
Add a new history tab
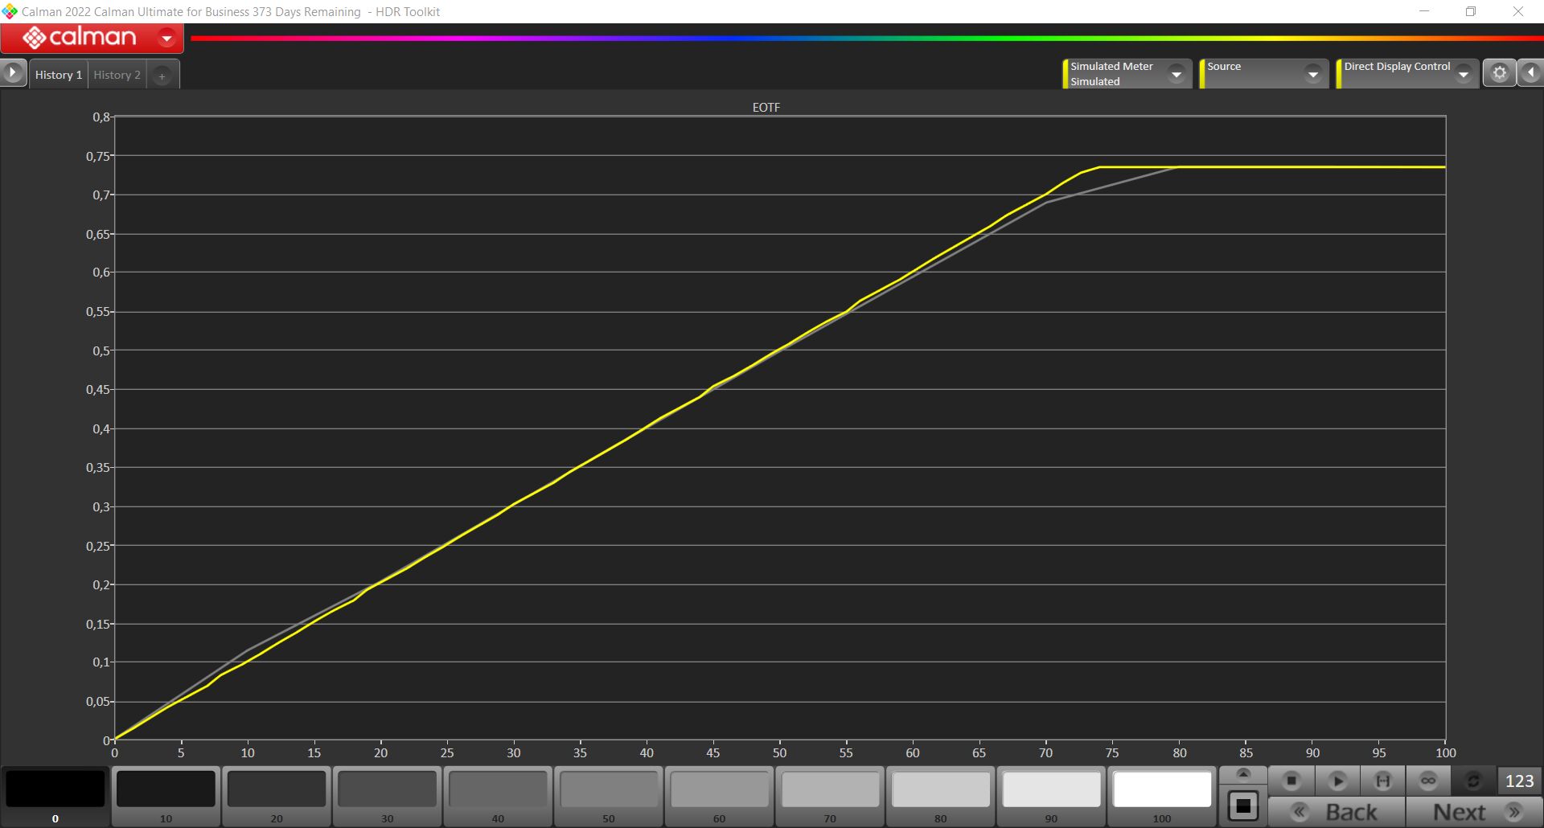click(162, 76)
